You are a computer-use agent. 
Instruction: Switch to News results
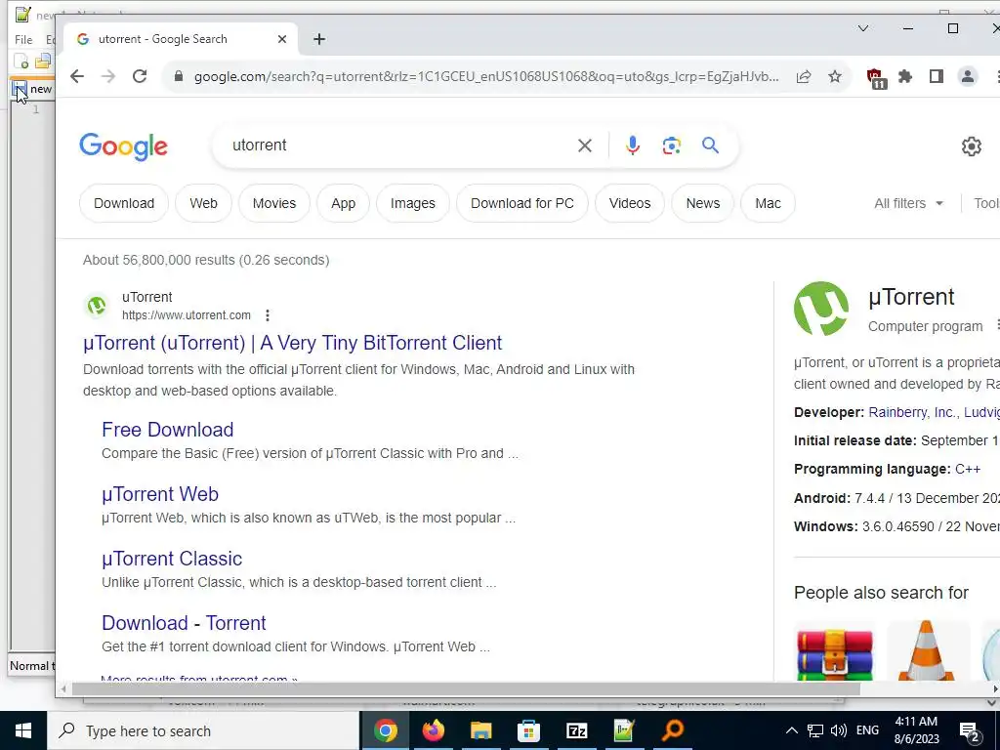pos(703,203)
